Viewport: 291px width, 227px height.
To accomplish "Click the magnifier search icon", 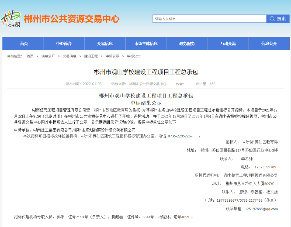I will 272,19.
